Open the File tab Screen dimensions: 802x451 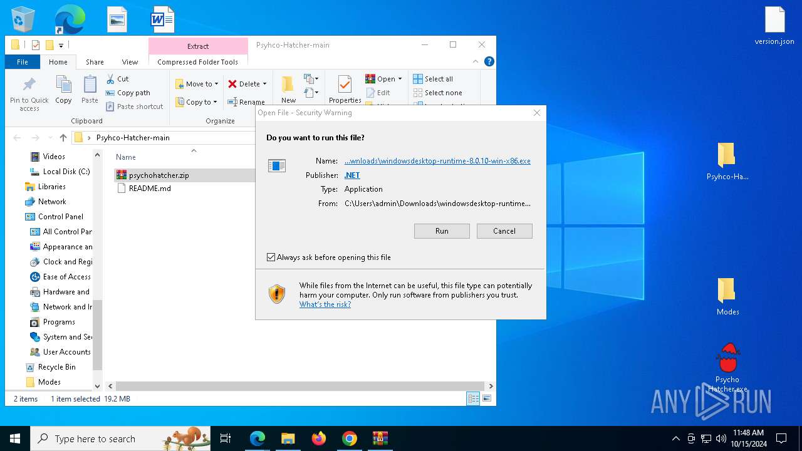pos(23,62)
